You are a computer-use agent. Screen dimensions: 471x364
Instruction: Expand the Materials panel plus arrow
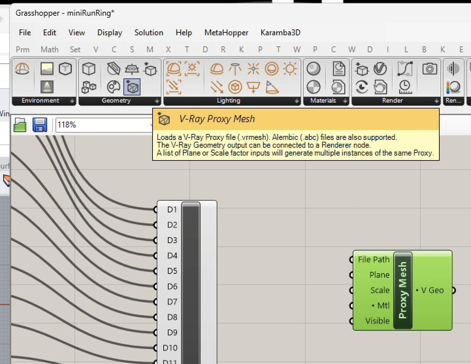click(x=345, y=101)
